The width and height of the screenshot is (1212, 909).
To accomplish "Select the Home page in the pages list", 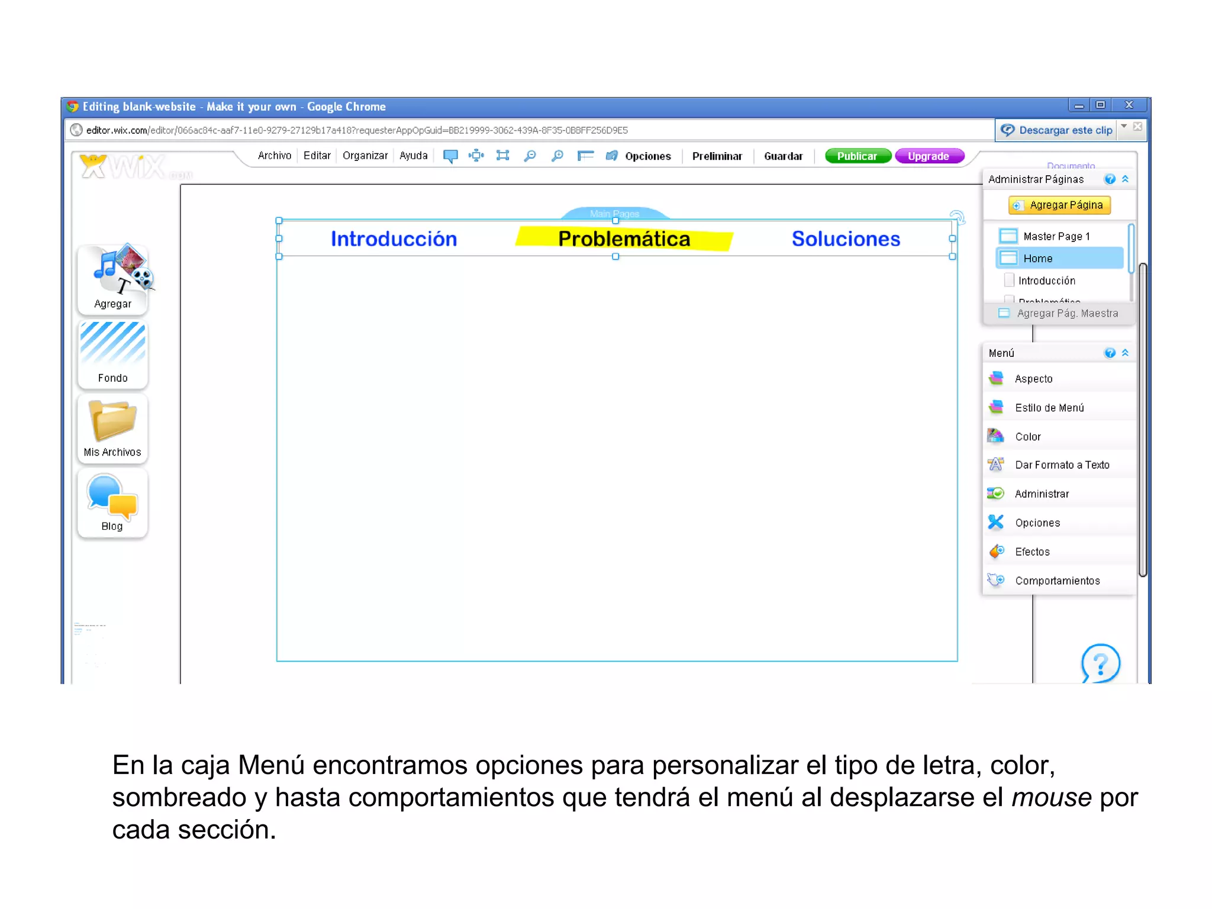I will coord(1059,259).
